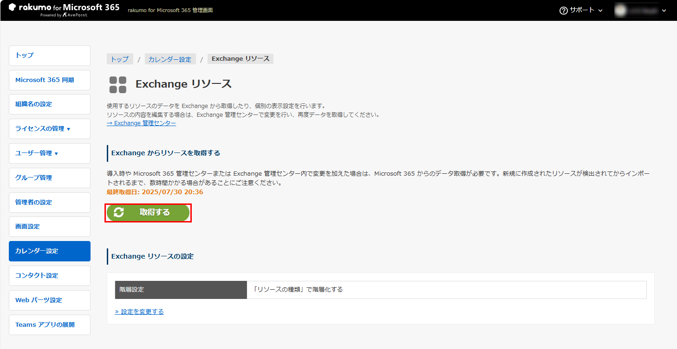The height and width of the screenshot is (349, 677).
Task: Click the 最終取得日: 2025/07/30 20:36 text
Action: (155, 192)
